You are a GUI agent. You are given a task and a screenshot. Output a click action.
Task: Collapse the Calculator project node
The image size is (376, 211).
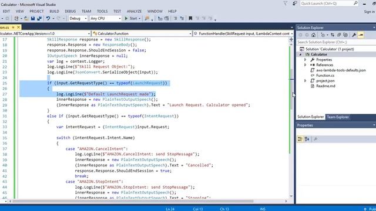300,55
